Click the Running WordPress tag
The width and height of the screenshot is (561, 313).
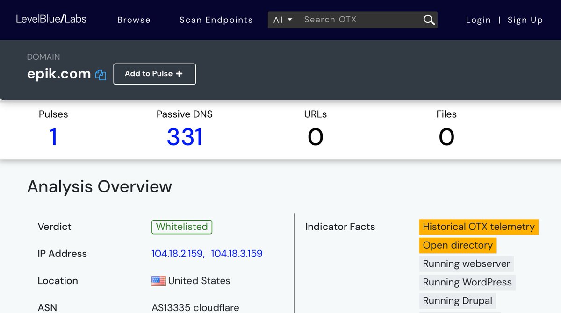coord(467,282)
